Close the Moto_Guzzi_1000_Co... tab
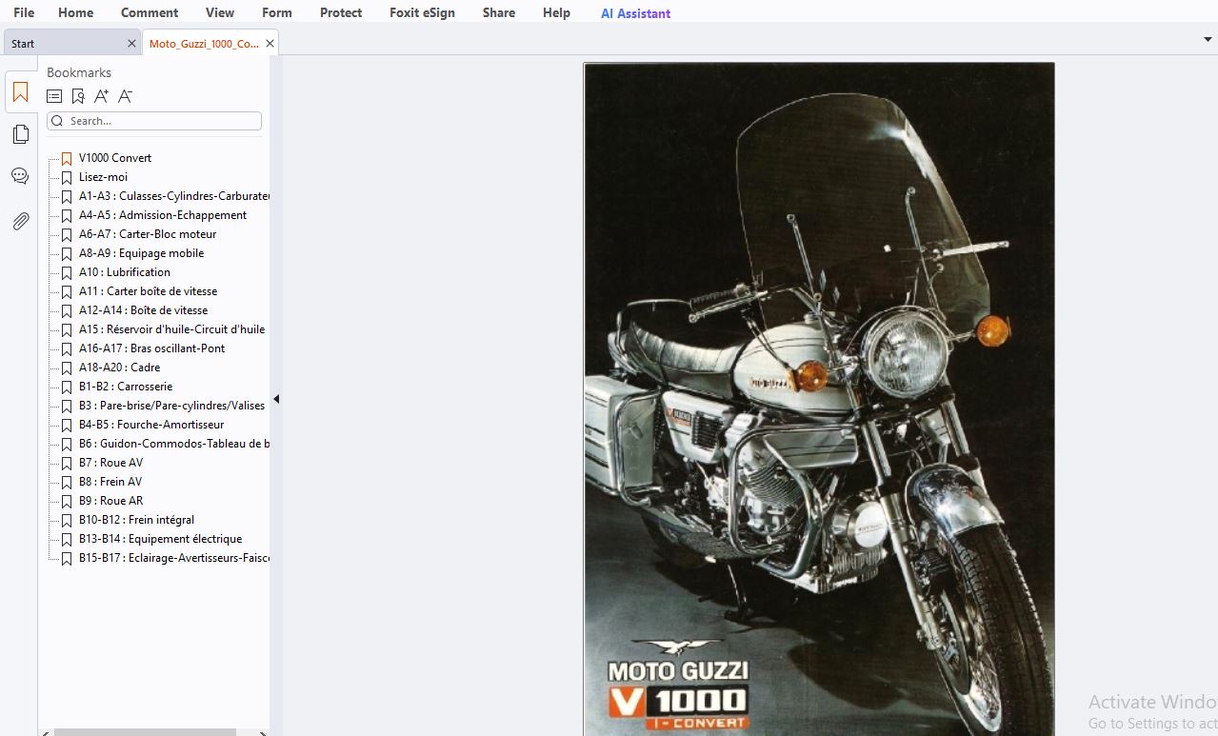The image size is (1218, 736). (270, 43)
